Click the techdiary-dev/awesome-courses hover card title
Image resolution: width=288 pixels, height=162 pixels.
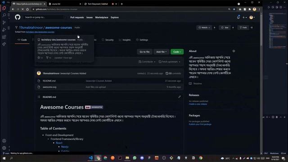click(58, 40)
